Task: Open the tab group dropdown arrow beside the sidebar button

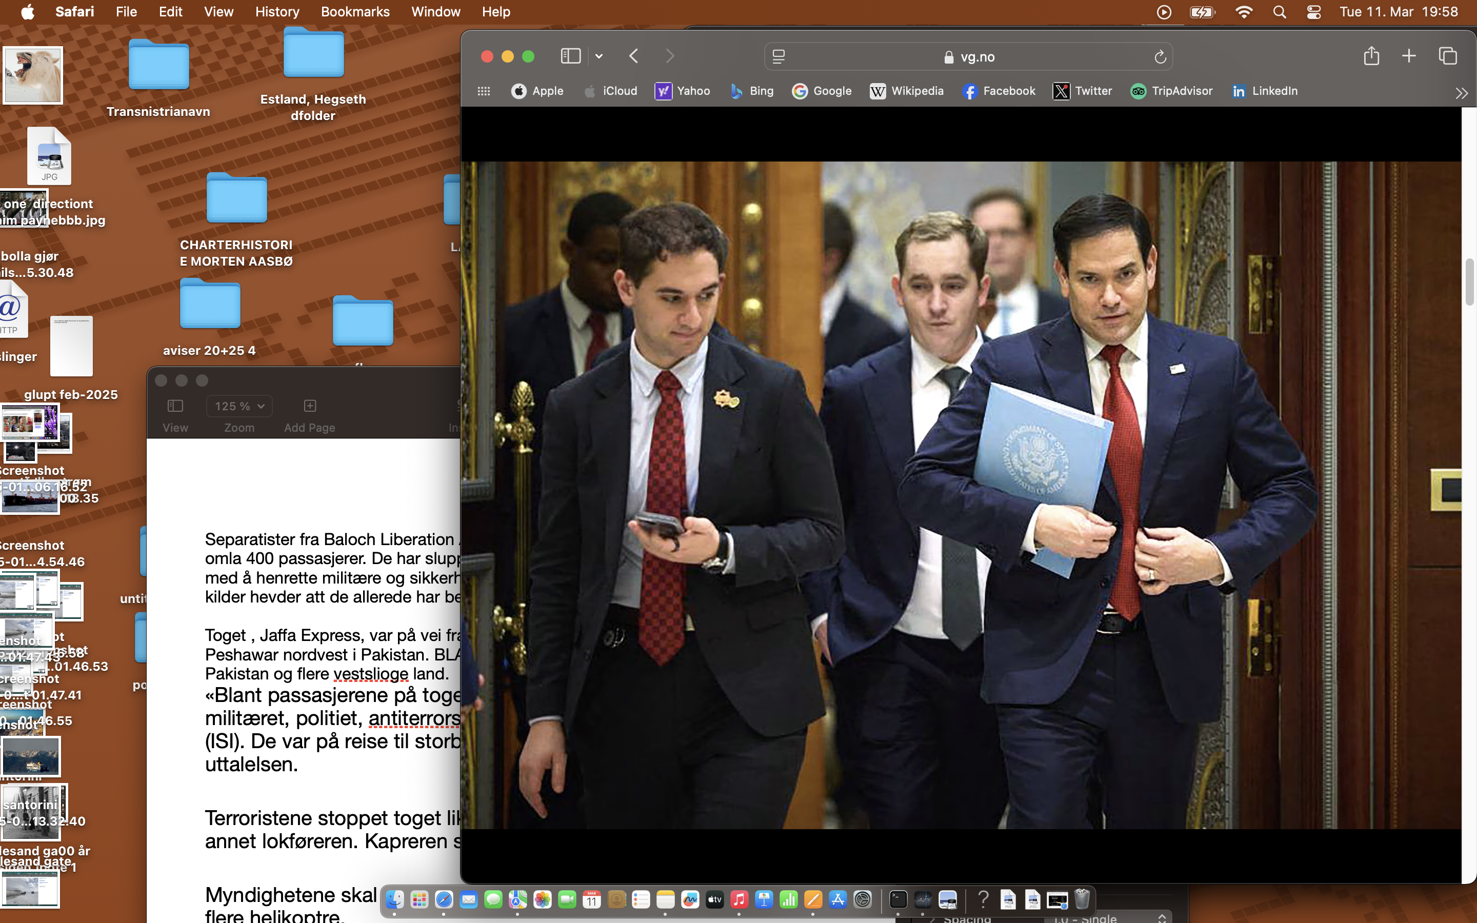Action: click(598, 56)
